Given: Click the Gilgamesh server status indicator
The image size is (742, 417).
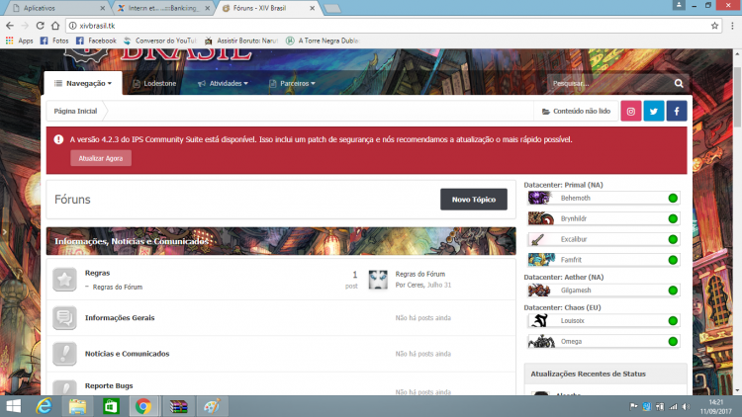Looking at the screenshot, I should [x=673, y=290].
